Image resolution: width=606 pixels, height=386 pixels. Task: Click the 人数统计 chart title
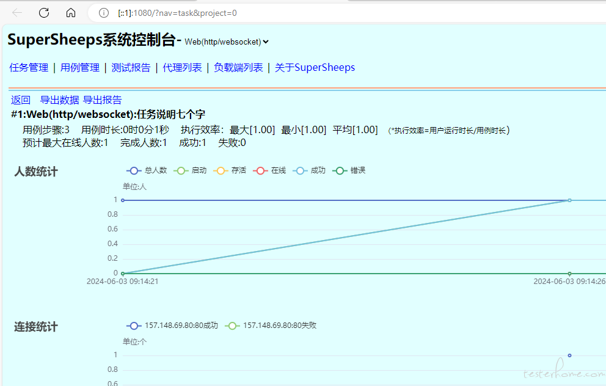[x=36, y=172]
